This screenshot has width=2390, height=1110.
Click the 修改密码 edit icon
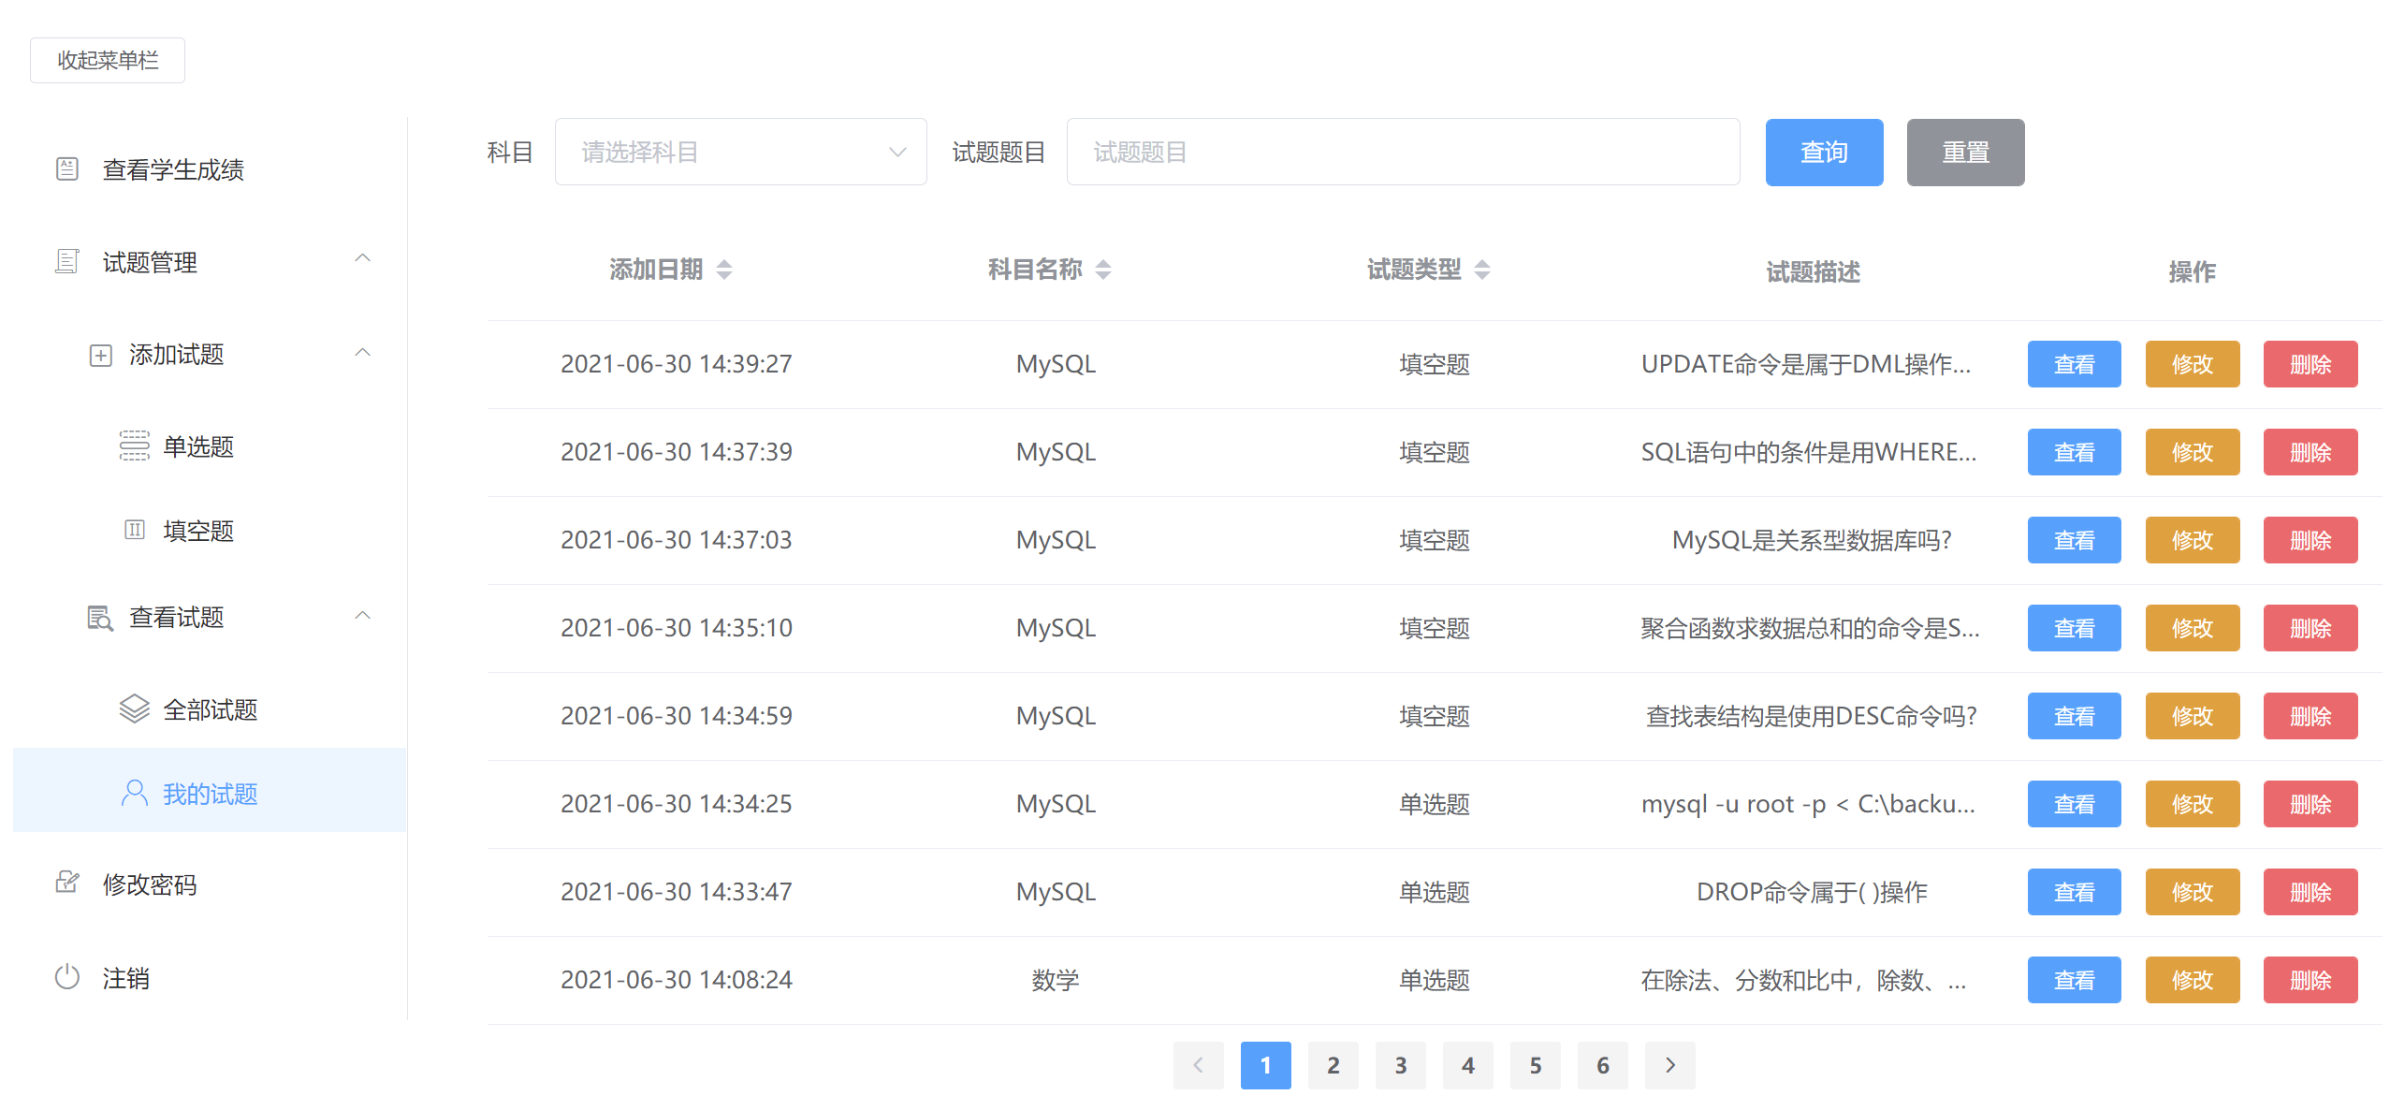tap(67, 883)
